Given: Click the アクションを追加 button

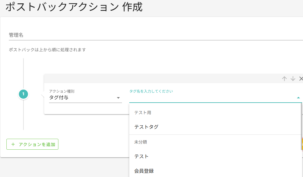Looking at the screenshot, I should 32,144.
